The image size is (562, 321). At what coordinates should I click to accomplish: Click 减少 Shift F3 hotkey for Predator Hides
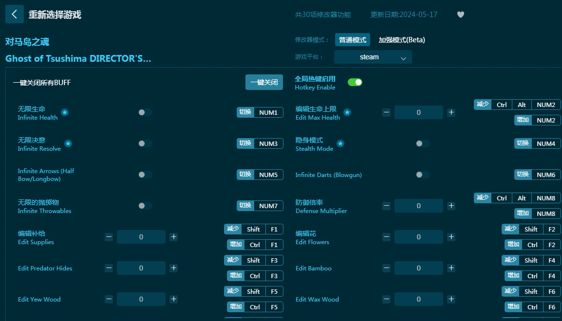click(254, 260)
